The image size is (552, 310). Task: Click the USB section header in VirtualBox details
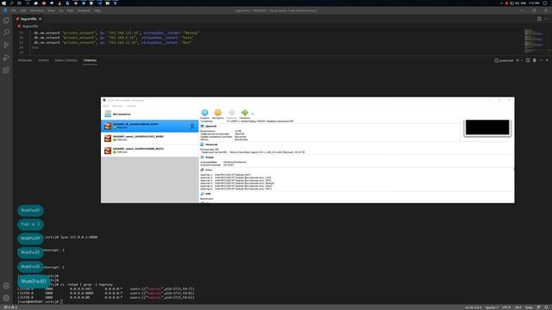coord(205,194)
